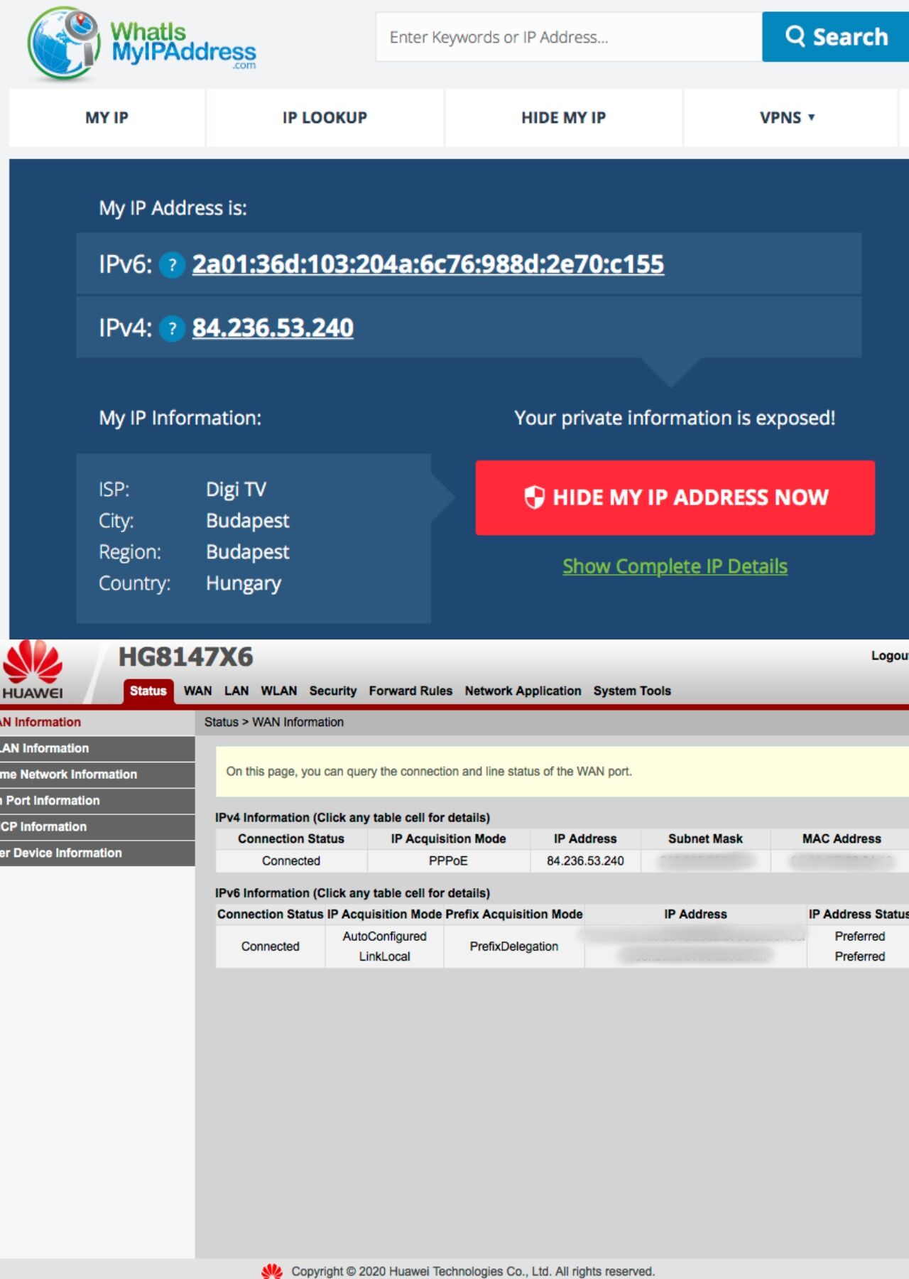The image size is (909, 1279).
Task: Click the 'AutoConfigured' cell
Action: point(384,937)
